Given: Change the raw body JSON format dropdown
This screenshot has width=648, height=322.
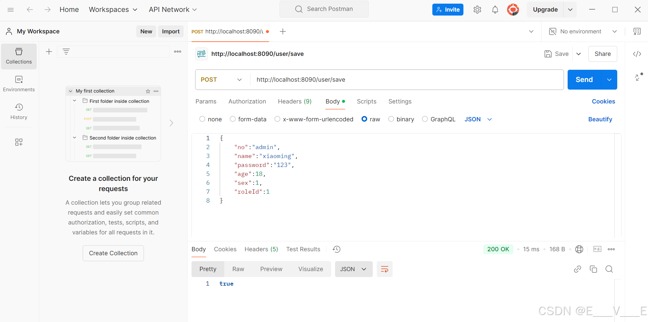Looking at the screenshot, I should pos(478,119).
